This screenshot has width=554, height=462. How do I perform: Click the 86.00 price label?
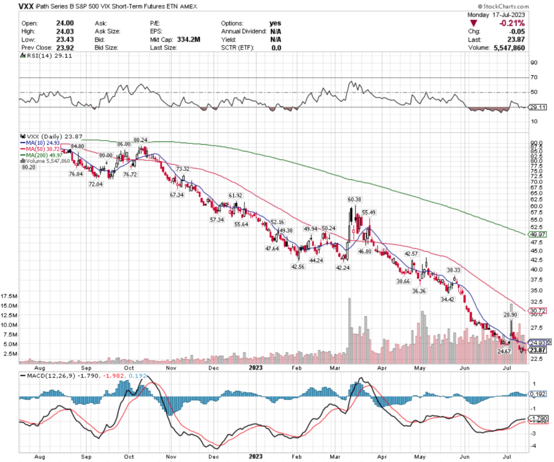click(124, 144)
